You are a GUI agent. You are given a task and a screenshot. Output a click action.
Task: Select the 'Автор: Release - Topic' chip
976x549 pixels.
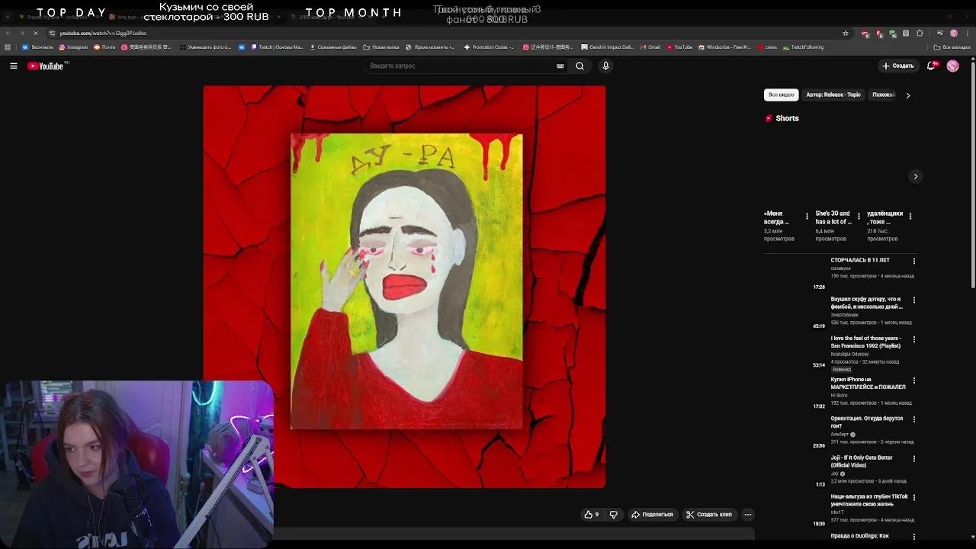coord(833,95)
